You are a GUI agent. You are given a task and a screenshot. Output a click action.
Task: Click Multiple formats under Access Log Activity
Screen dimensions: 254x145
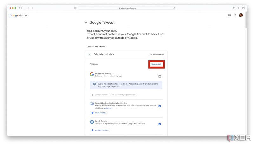(100, 95)
